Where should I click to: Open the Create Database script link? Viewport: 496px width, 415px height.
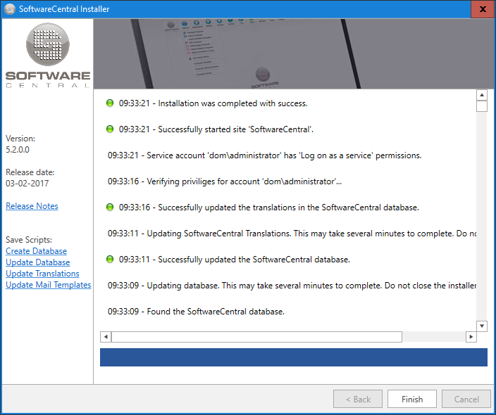pos(36,251)
